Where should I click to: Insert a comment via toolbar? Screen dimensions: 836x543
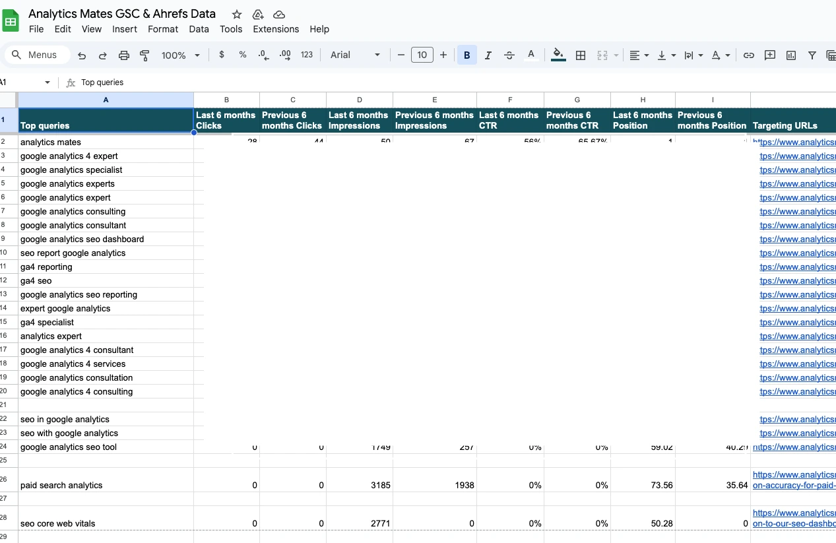pos(770,55)
